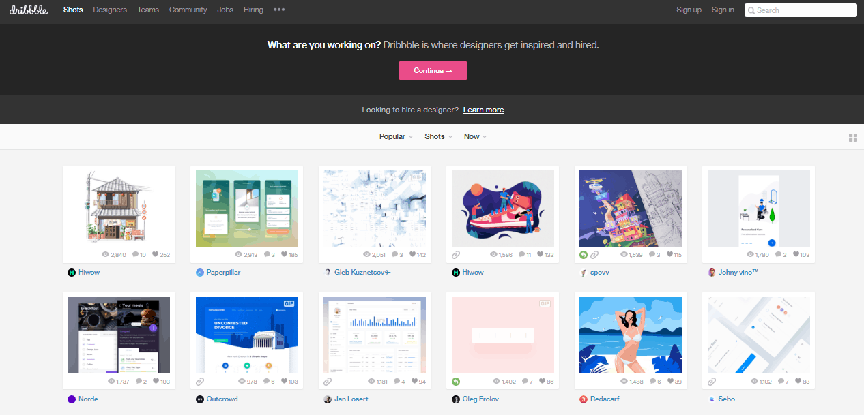Image resolution: width=864 pixels, height=415 pixels.
Task: Open the sneaker illustration shot thumbnail
Action: pyautogui.click(x=503, y=209)
